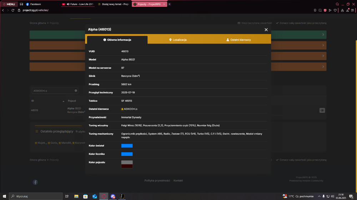
Task: Expand the first orange banner chevron
Action: [x=323, y=45]
